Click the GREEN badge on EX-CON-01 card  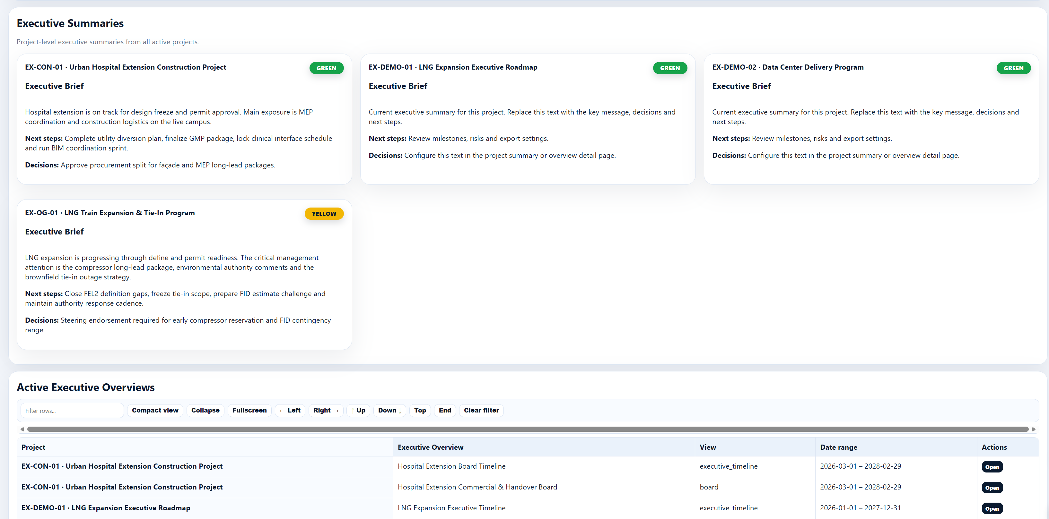point(326,68)
